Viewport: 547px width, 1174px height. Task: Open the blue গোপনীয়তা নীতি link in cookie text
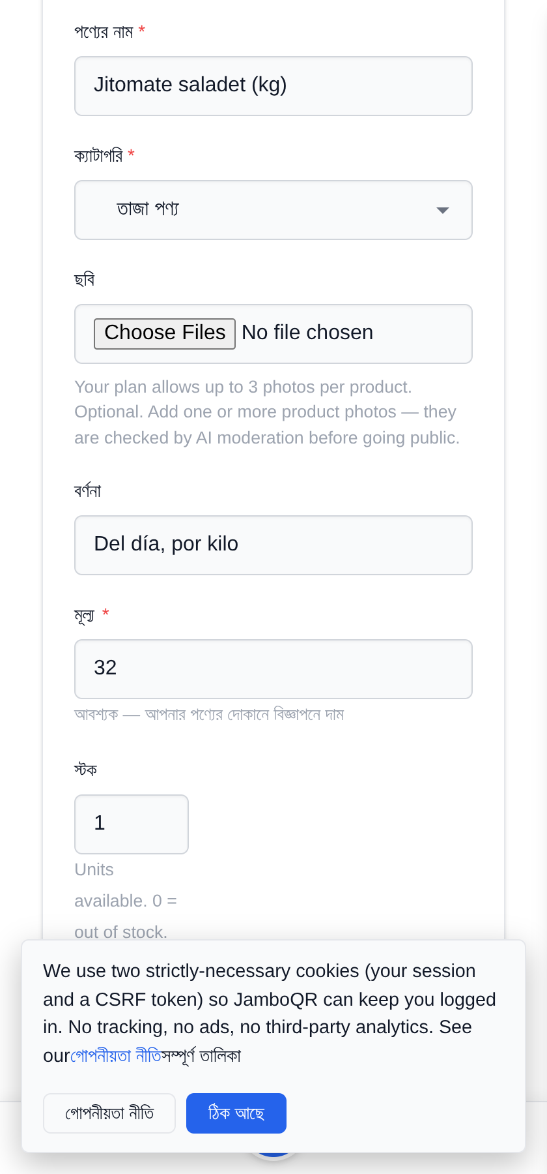pos(115,1056)
